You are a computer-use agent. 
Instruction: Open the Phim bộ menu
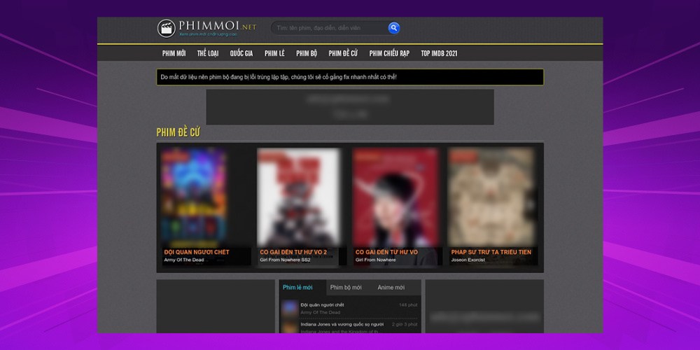[x=307, y=54]
